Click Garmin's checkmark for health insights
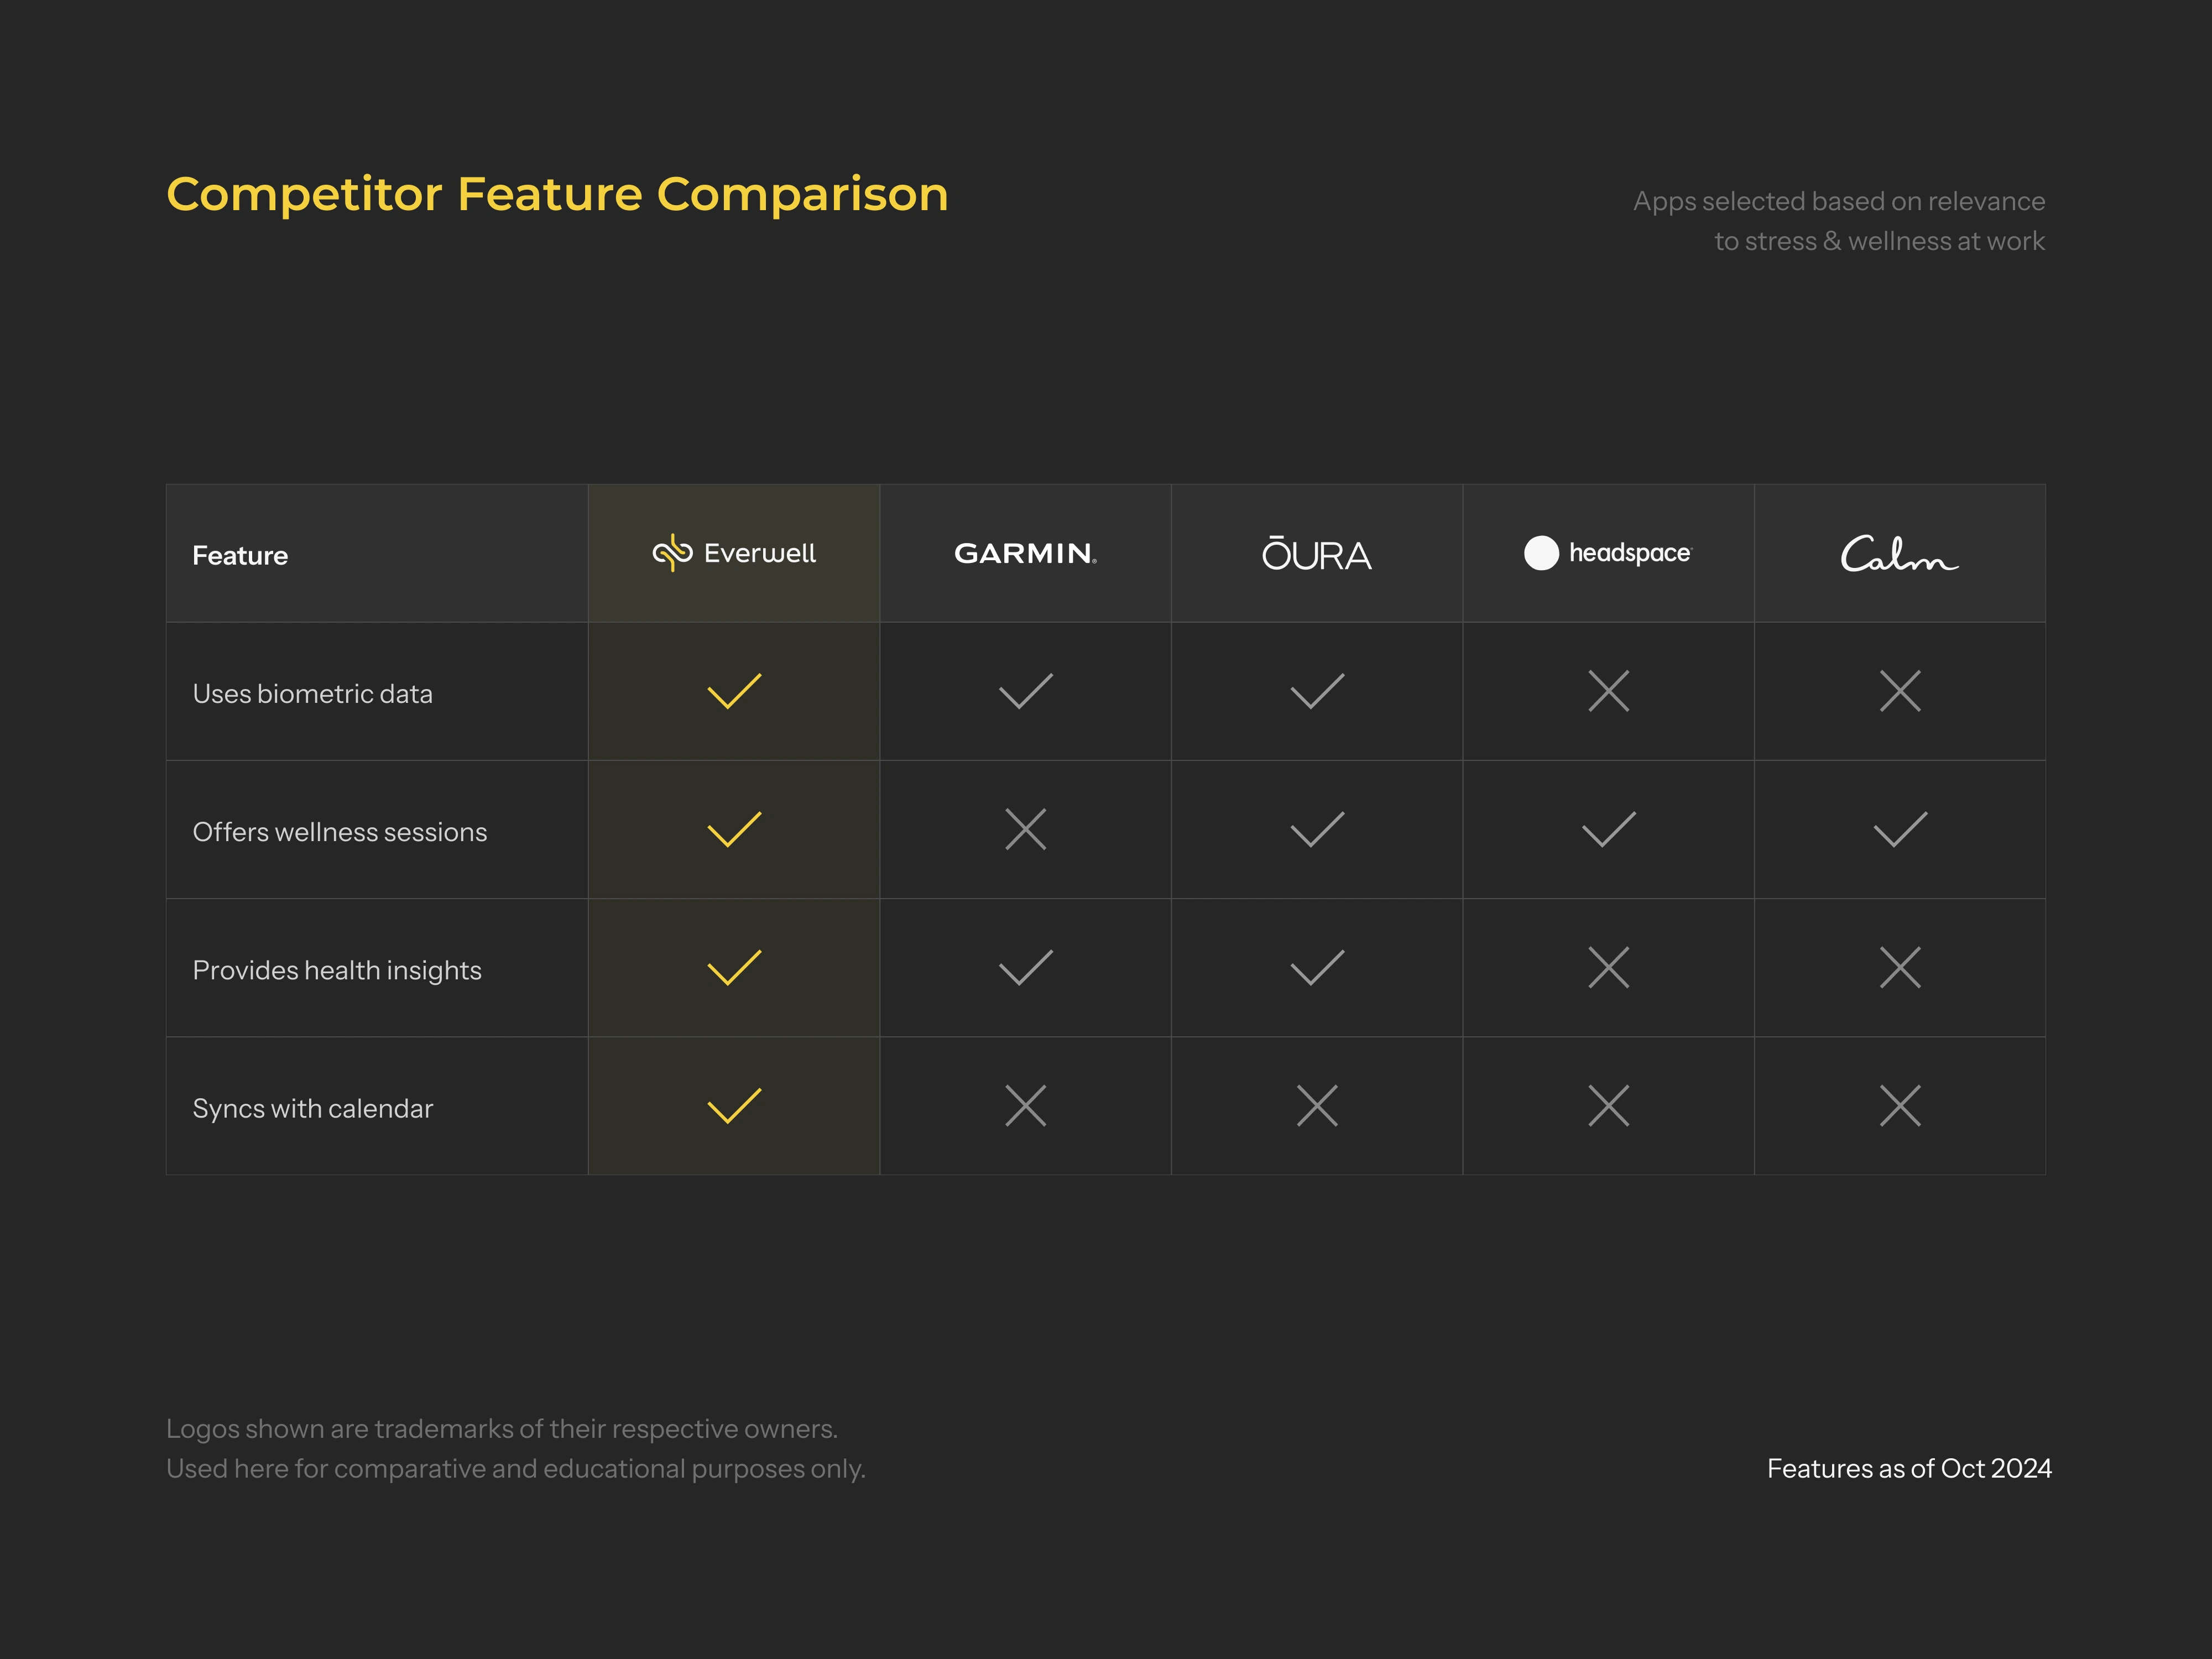This screenshot has width=2212, height=1659. pyautogui.click(x=1026, y=968)
